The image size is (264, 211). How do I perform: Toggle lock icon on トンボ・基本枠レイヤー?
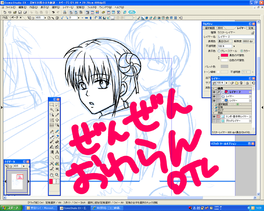(218, 116)
